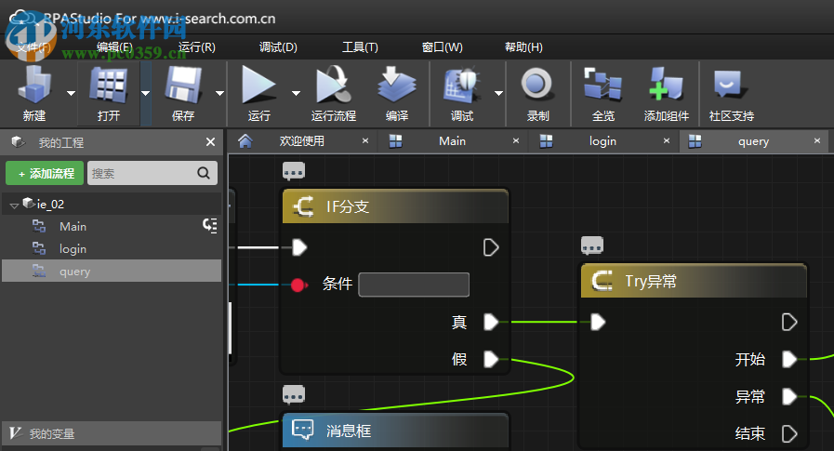The width and height of the screenshot is (834, 451).
Task: Show overview with the 全览 icon
Action: coord(602,84)
